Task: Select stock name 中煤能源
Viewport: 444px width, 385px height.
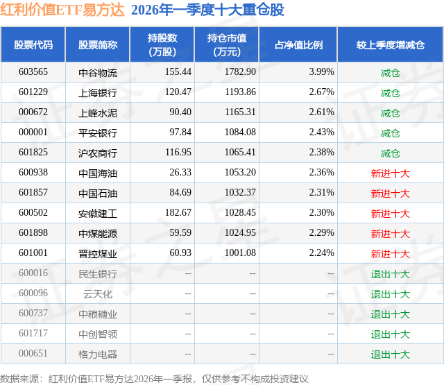Action: 98,234
